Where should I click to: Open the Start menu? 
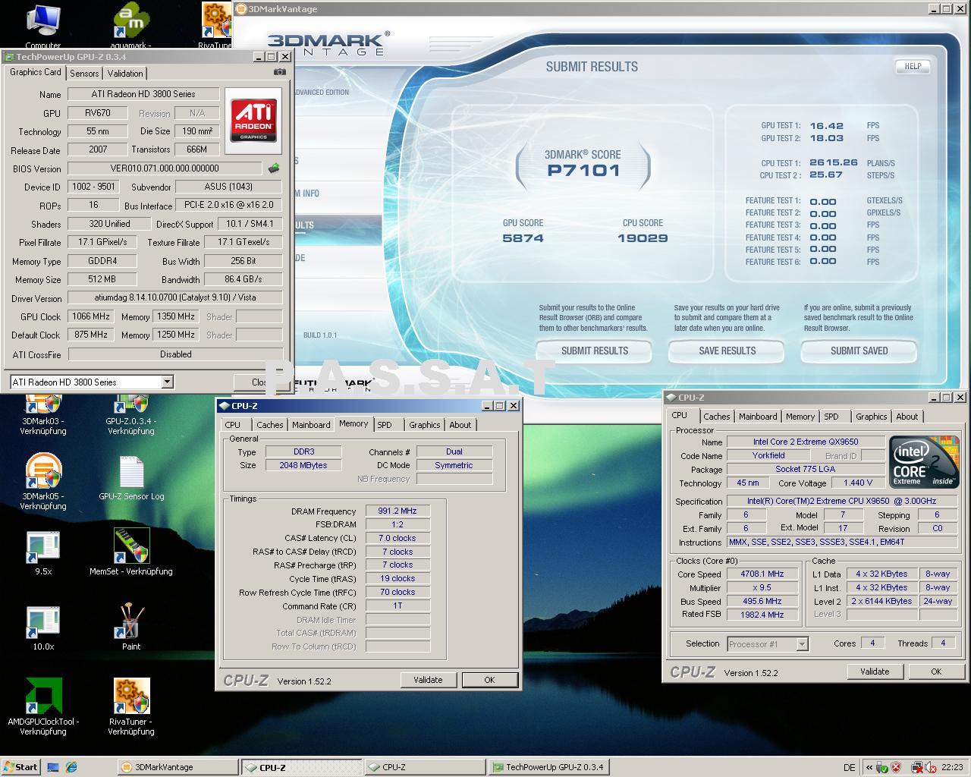(x=20, y=767)
